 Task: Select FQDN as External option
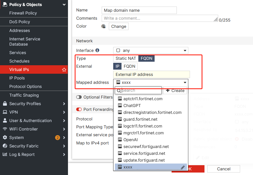pos(129,66)
